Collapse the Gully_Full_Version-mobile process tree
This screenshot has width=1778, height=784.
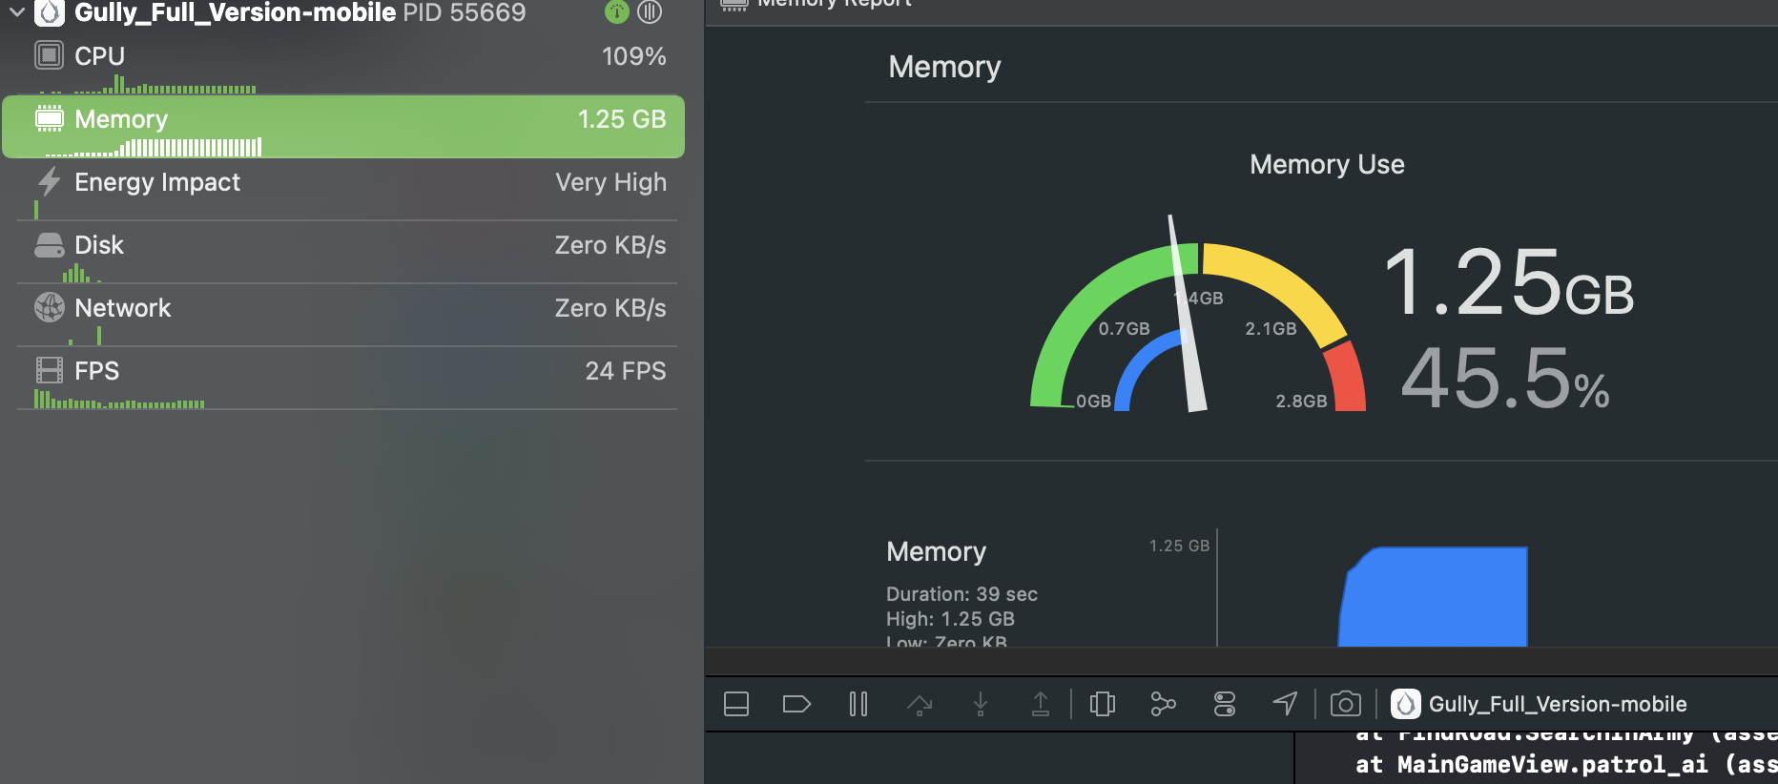[17, 12]
